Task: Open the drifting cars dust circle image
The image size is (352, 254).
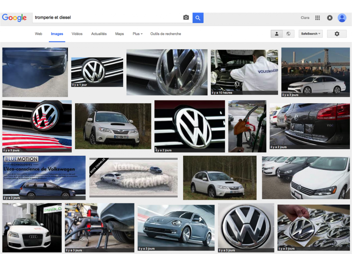Action: (133, 178)
